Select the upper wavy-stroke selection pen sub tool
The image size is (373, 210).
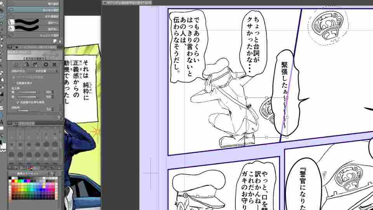(33, 23)
